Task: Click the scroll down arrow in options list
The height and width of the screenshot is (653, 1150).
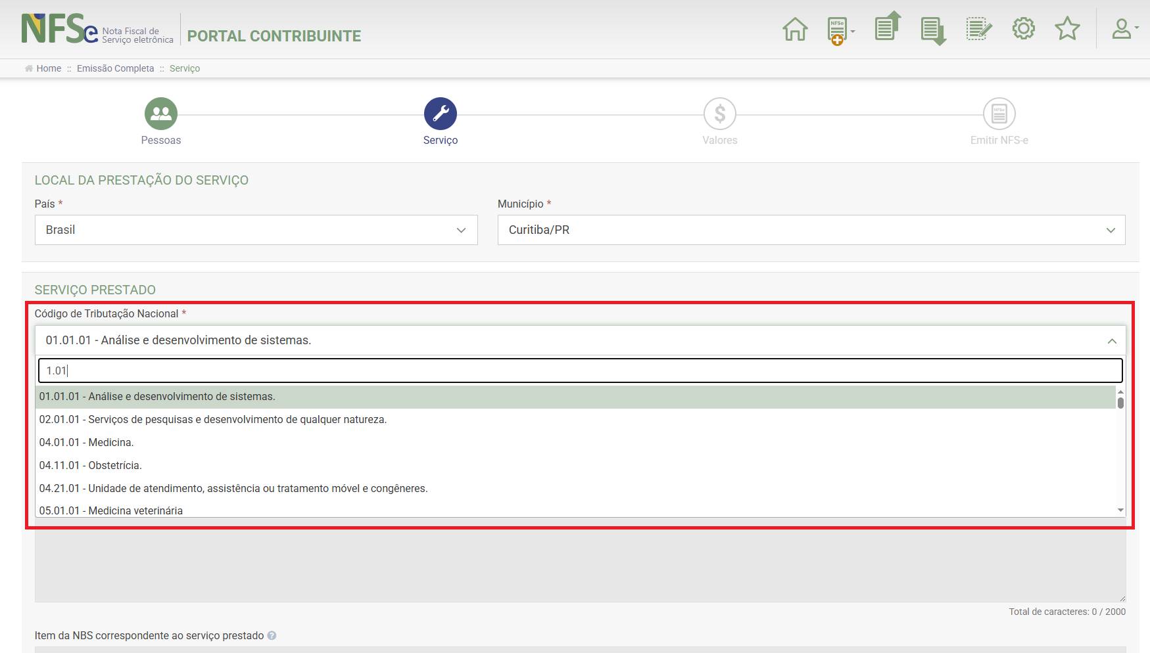Action: pyautogui.click(x=1120, y=510)
